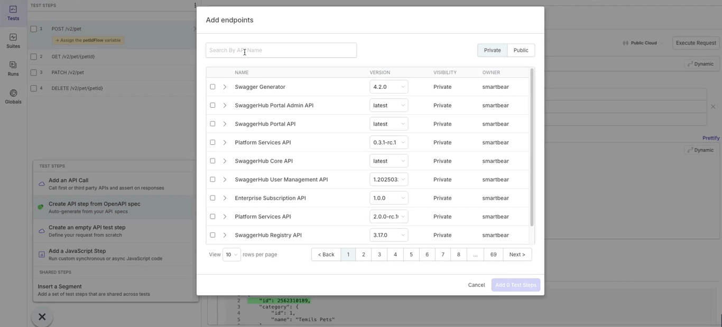
Task: Open the Swagger Generator version dropdown
Action: tap(388, 86)
